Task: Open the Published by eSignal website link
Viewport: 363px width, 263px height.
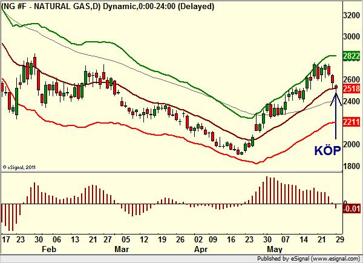Action: [309, 259]
